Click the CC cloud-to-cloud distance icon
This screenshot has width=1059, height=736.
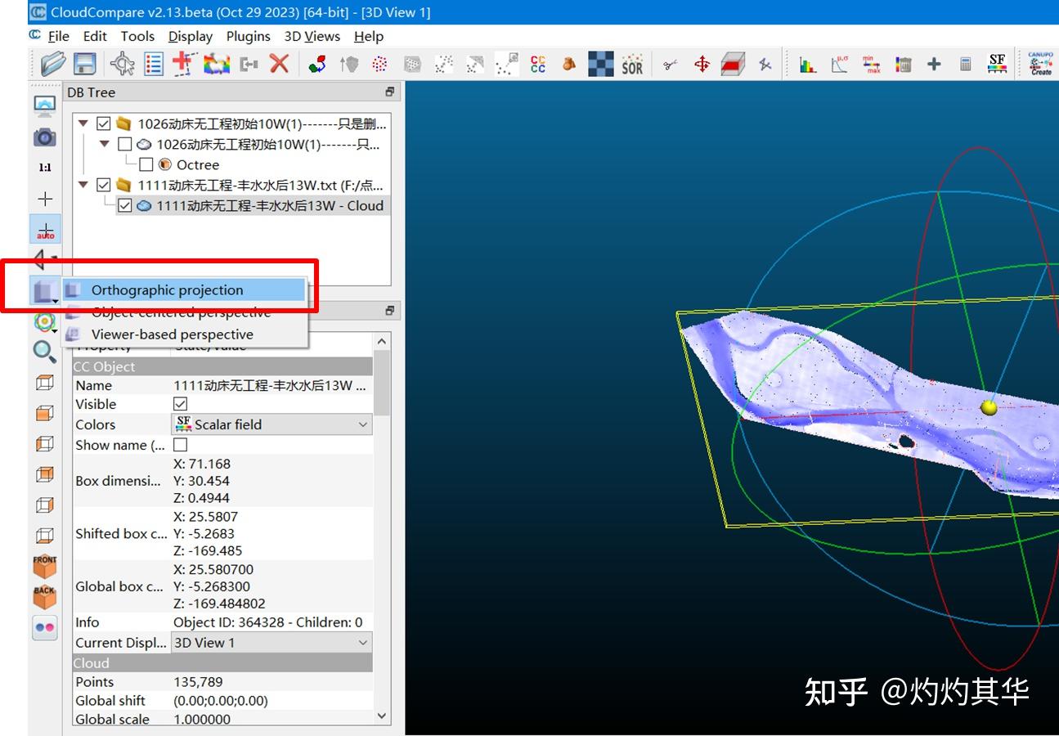tap(538, 64)
